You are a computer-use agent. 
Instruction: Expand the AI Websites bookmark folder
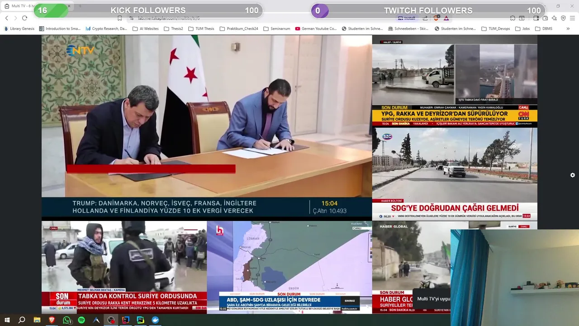[x=146, y=29]
